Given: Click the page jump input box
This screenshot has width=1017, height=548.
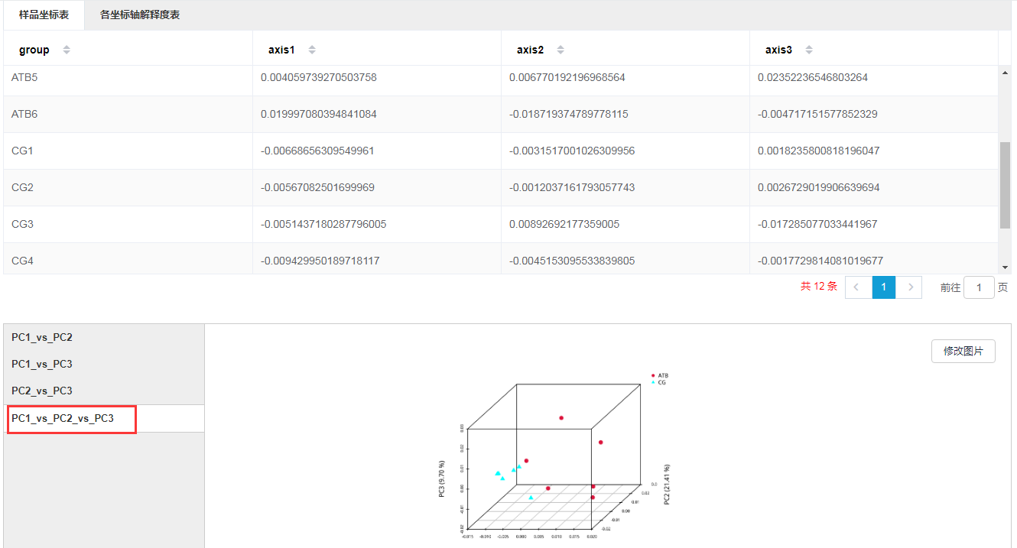Looking at the screenshot, I should click(x=979, y=287).
